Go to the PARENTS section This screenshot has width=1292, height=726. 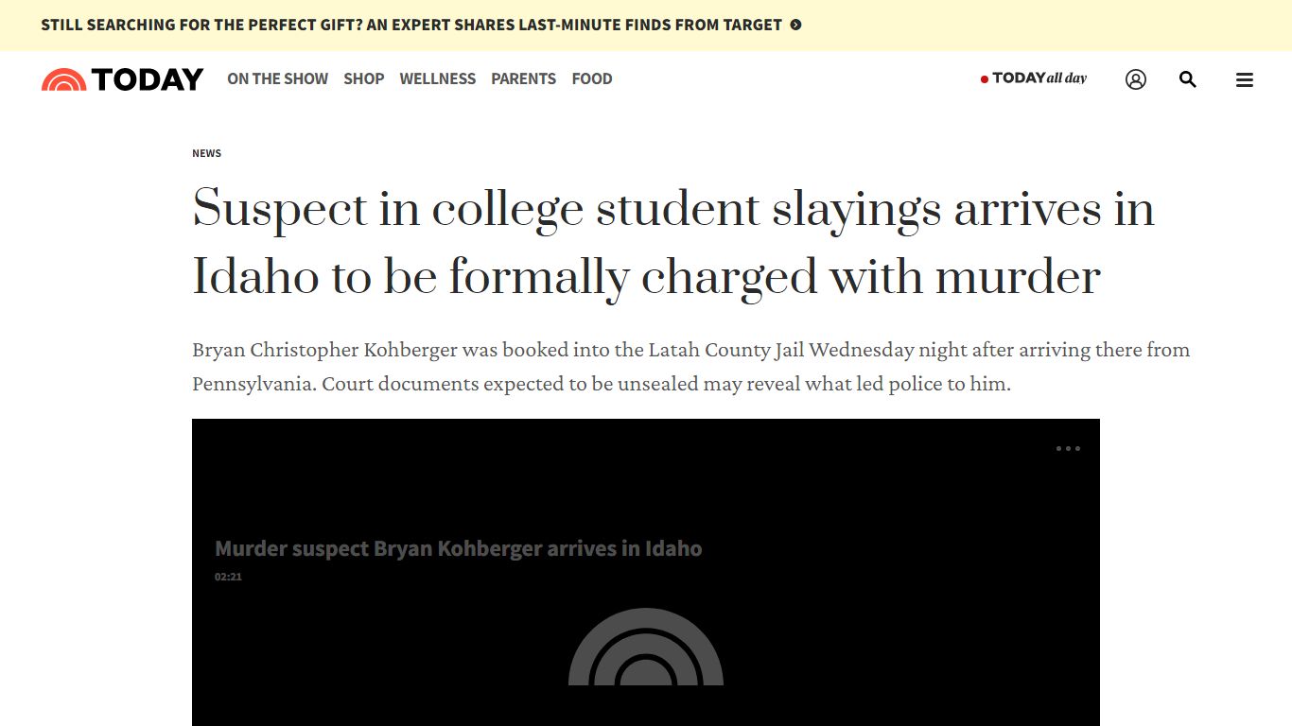click(x=523, y=78)
